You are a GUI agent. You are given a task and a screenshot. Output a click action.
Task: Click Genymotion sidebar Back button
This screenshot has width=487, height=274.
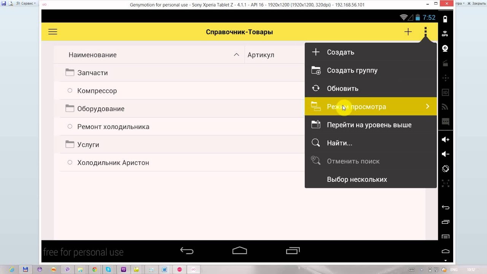446,207
